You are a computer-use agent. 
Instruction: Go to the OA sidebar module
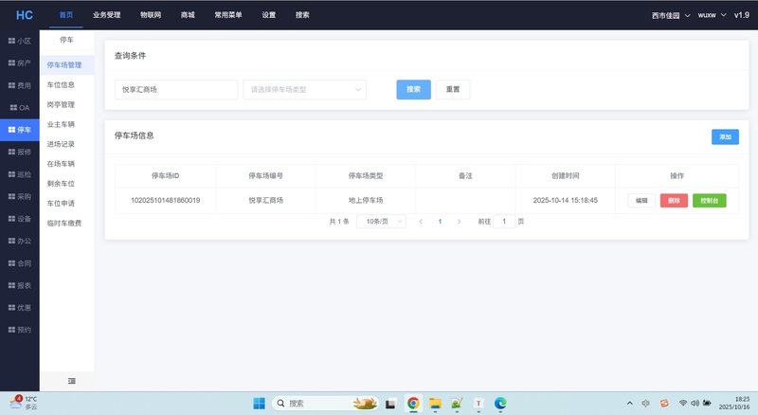(x=19, y=107)
